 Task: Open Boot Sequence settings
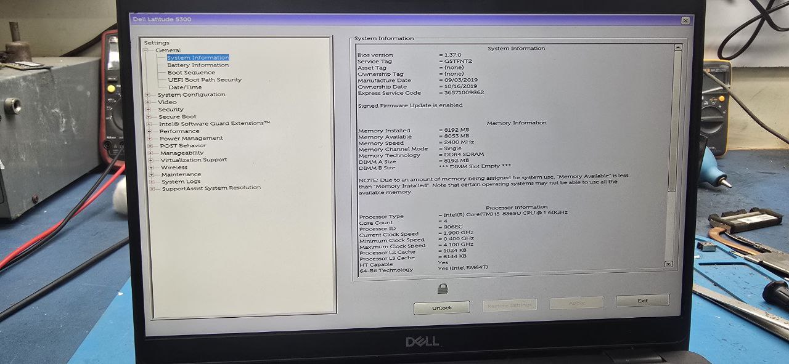pyautogui.click(x=192, y=72)
